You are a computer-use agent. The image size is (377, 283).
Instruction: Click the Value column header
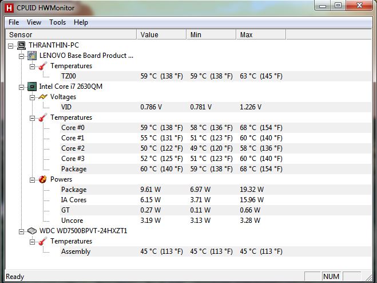click(x=161, y=35)
